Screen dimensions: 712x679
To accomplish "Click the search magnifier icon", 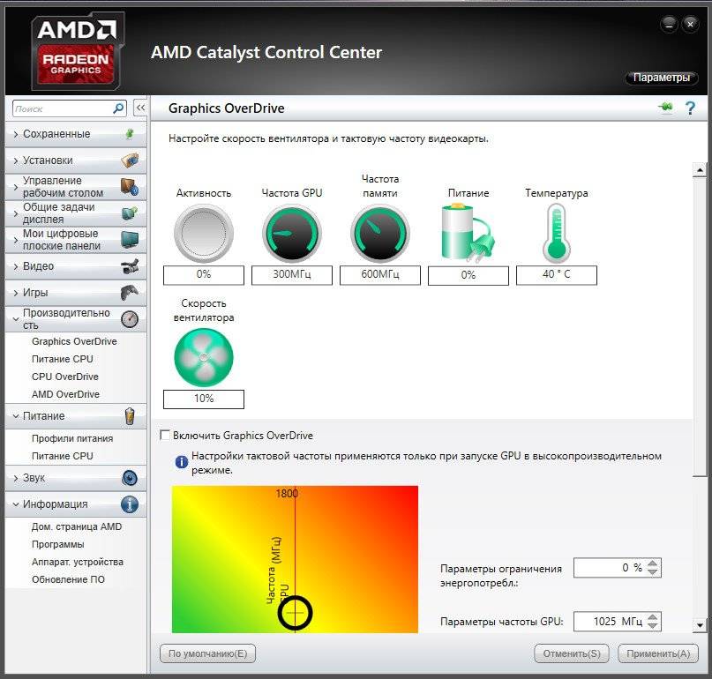I will pyautogui.click(x=118, y=108).
